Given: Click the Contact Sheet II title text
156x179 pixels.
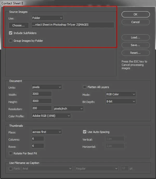Looking at the screenshot, I should [12, 3].
